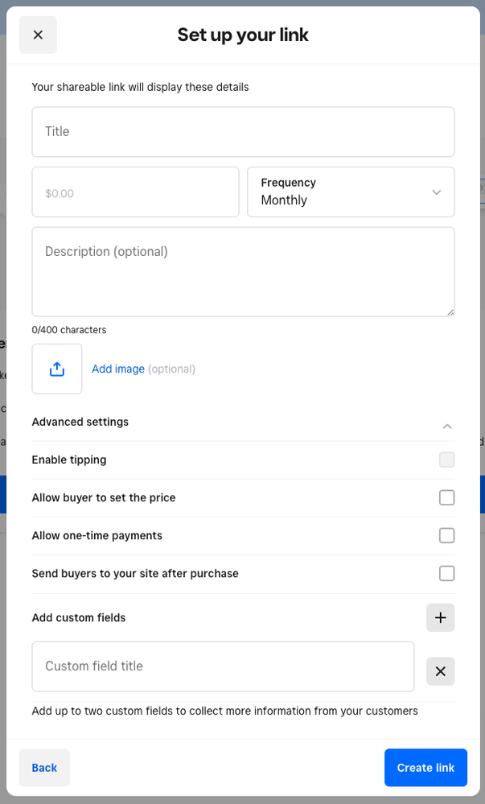The width and height of the screenshot is (485, 804).
Task: Open the Frequency Monthly dropdown
Action: pyautogui.click(x=350, y=192)
